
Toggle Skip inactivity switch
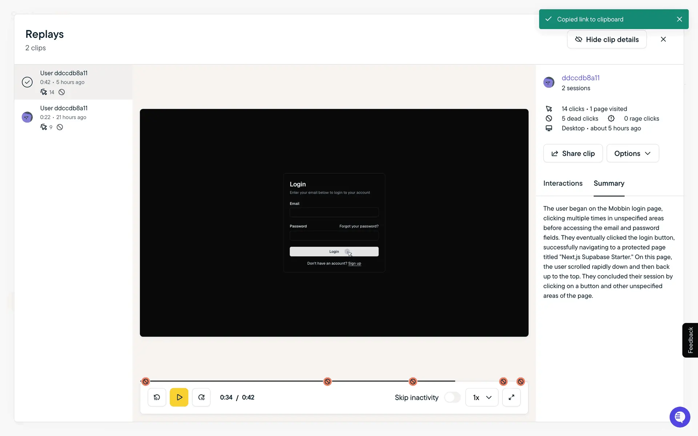point(452,397)
